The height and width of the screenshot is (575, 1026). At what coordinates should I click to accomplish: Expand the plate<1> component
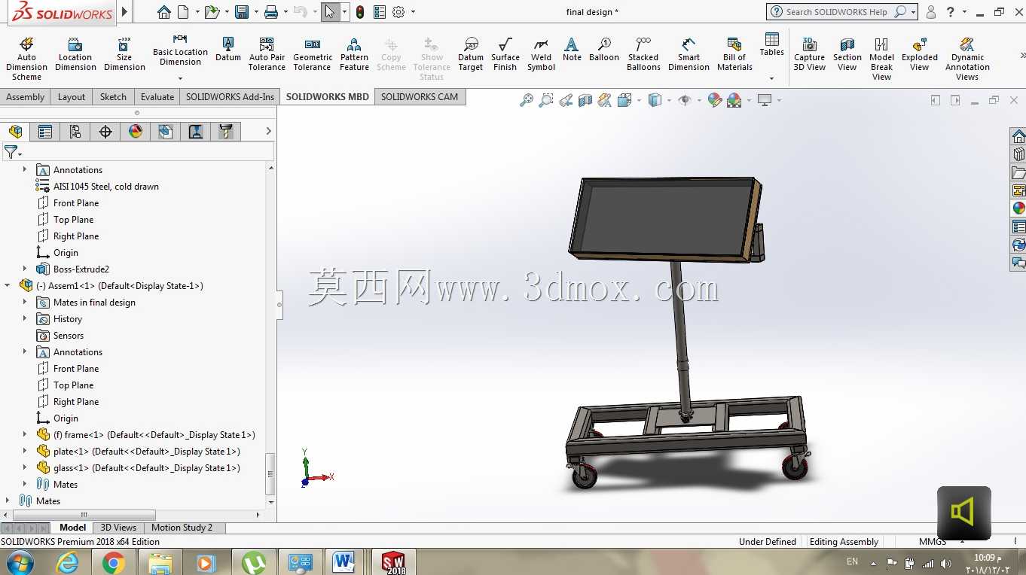pyautogui.click(x=25, y=452)
